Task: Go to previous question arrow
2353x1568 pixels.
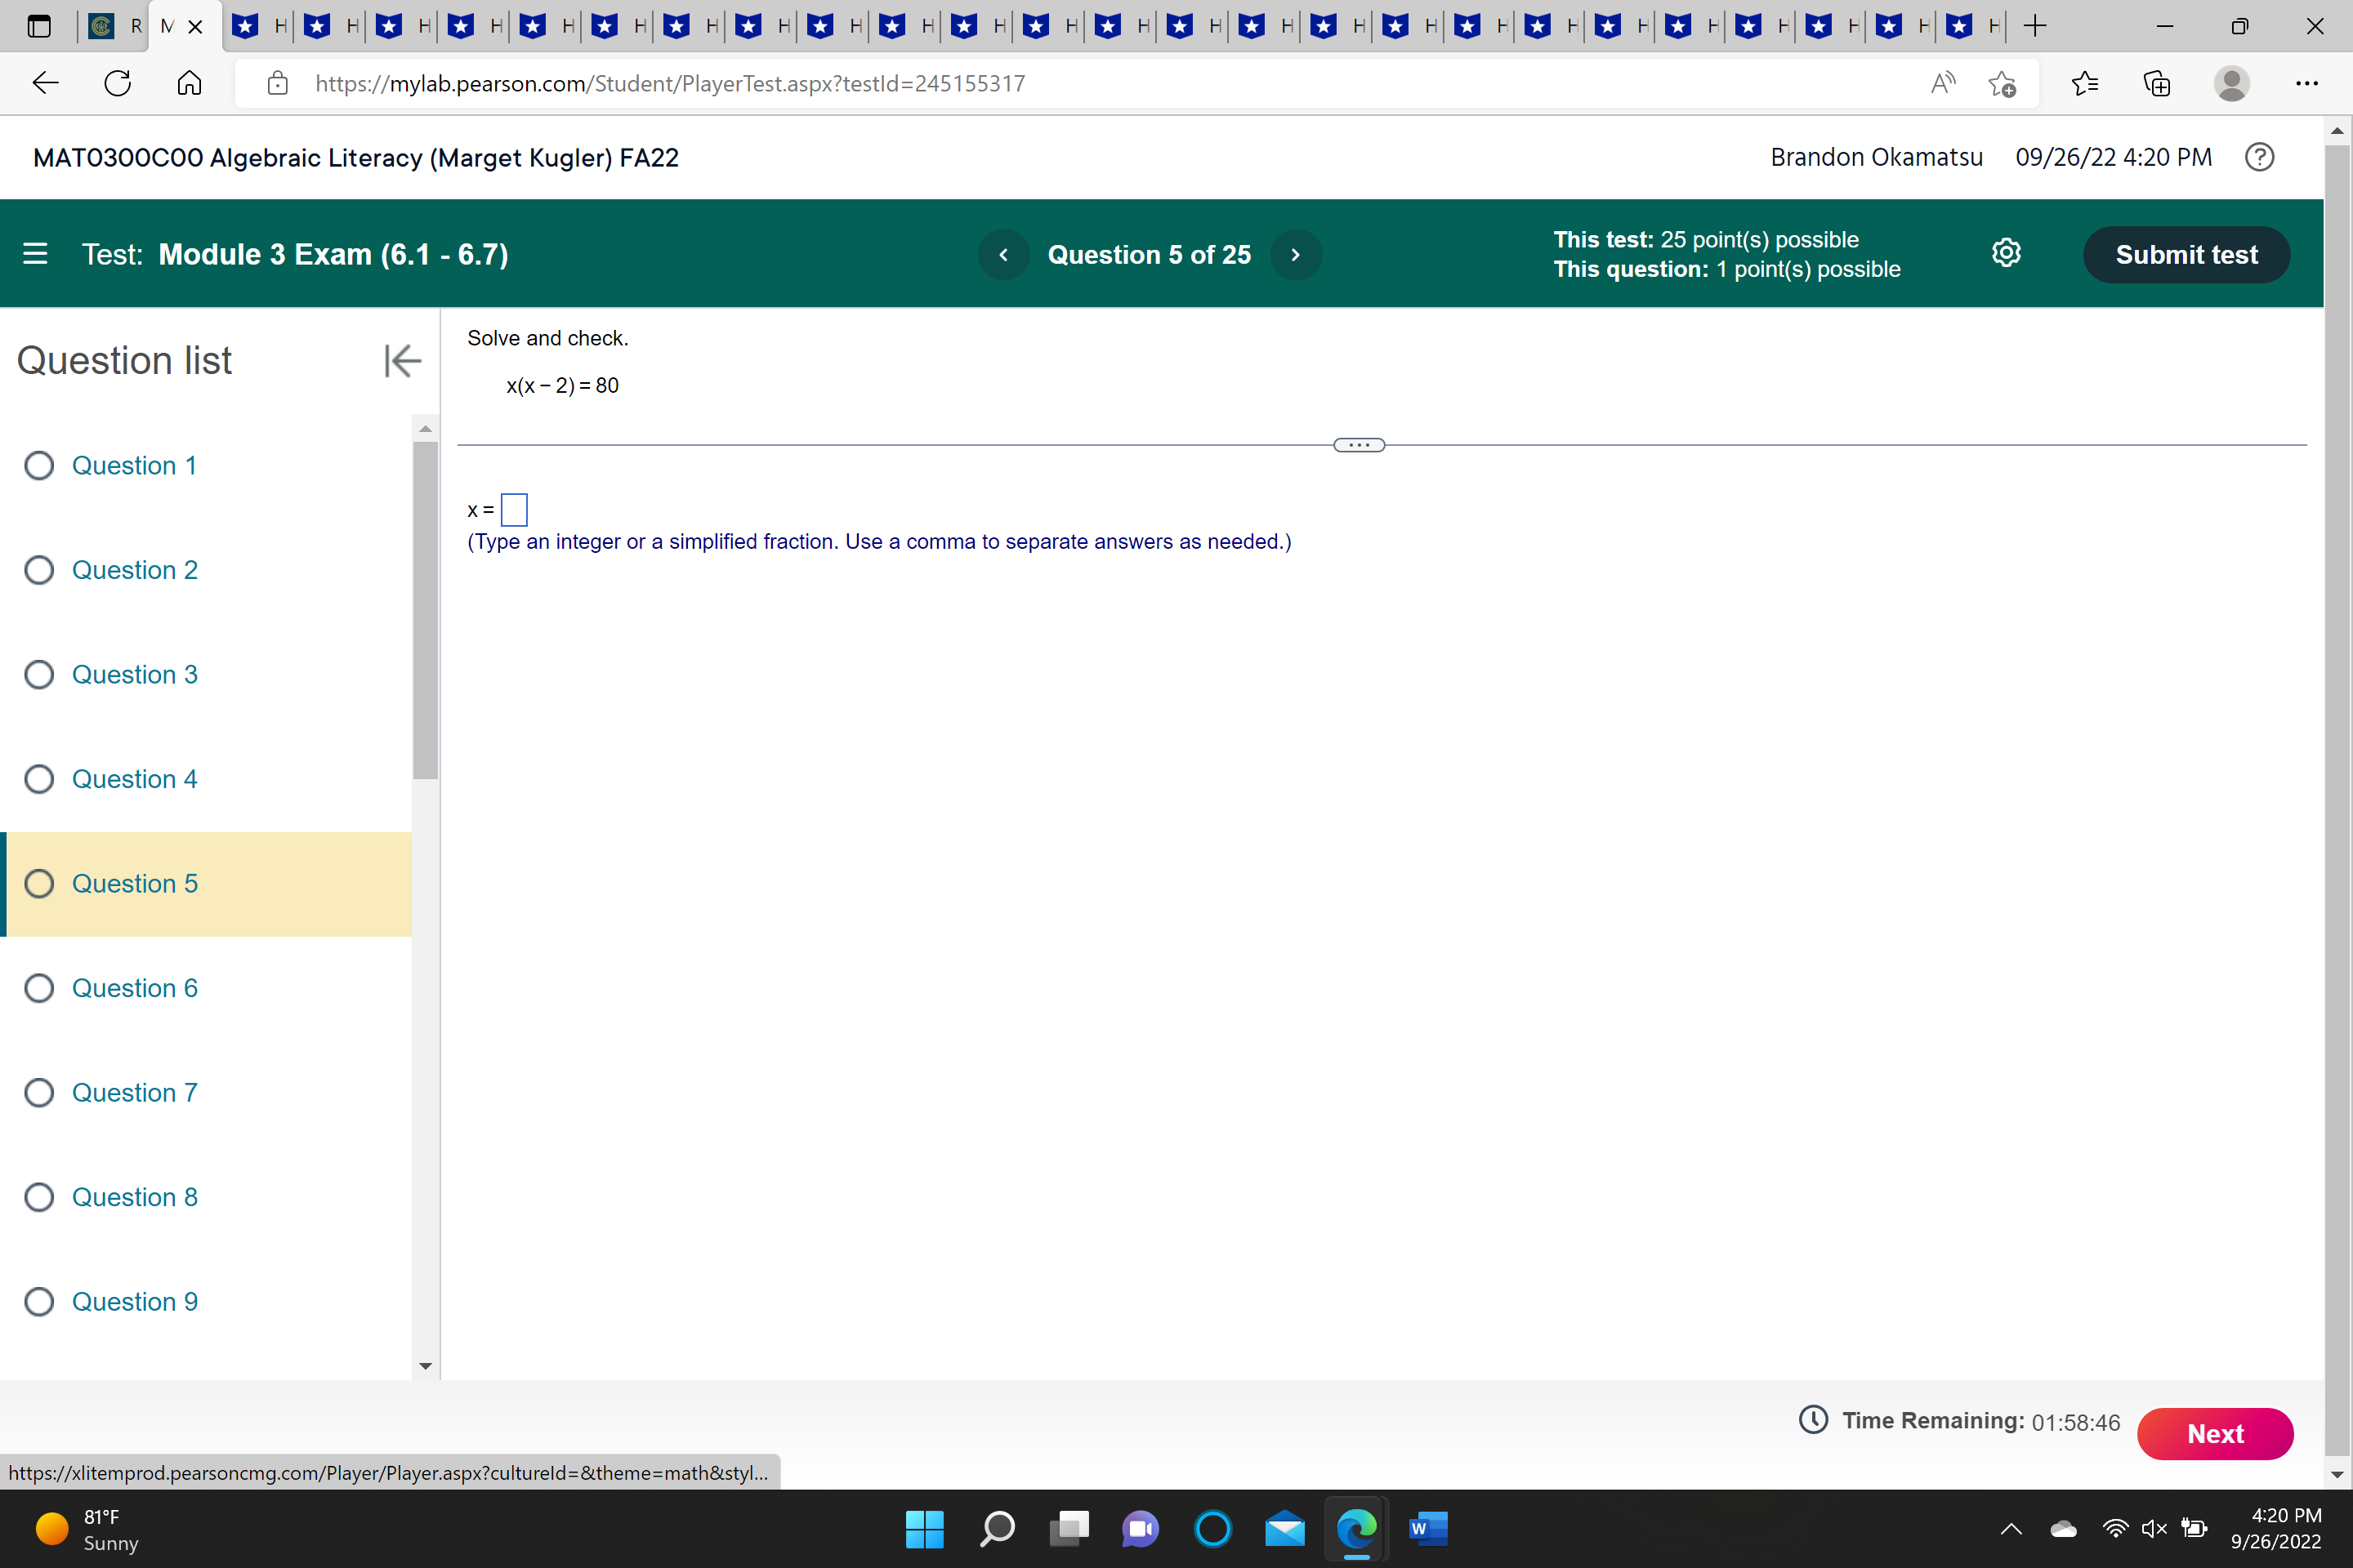Action: point(1002,255)
